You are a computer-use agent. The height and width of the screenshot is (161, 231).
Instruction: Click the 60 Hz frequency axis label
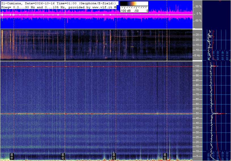tap(197, 104)
